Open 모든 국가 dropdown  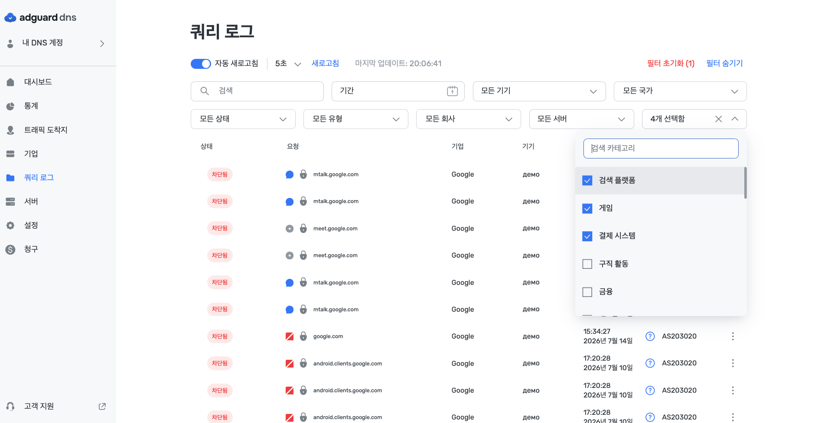680,91
